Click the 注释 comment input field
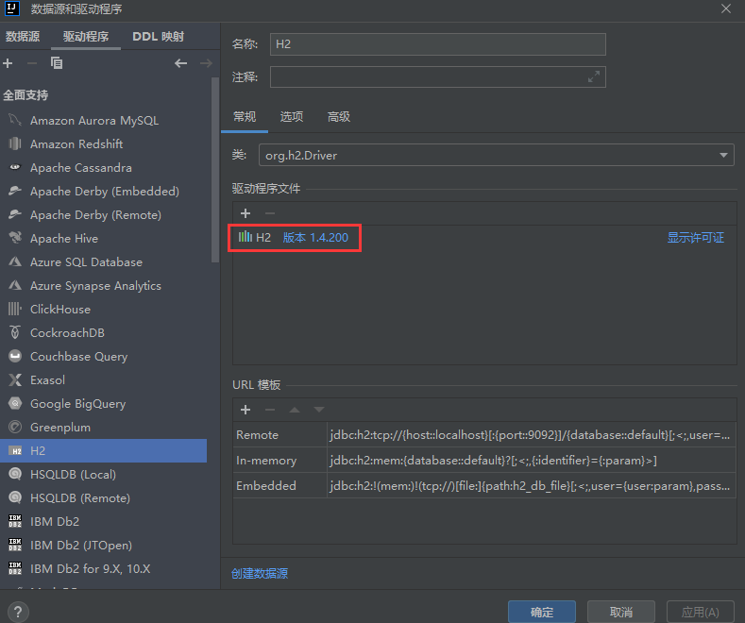Image resolution: width=745 pixels, height=623 pixels. coord(437,76)
